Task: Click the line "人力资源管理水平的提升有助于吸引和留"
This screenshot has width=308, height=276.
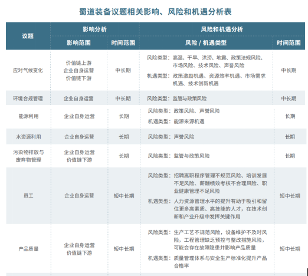Action: point(220,201)
